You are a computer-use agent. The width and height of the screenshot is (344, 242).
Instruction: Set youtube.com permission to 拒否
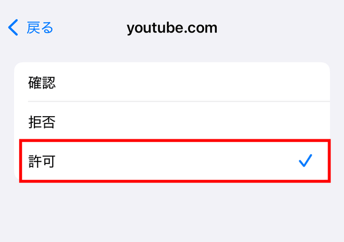[x=172, y=121]
